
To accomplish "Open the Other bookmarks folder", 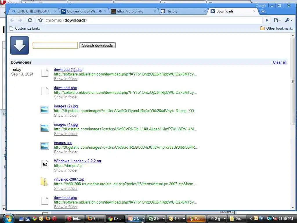I will (276, 28).
